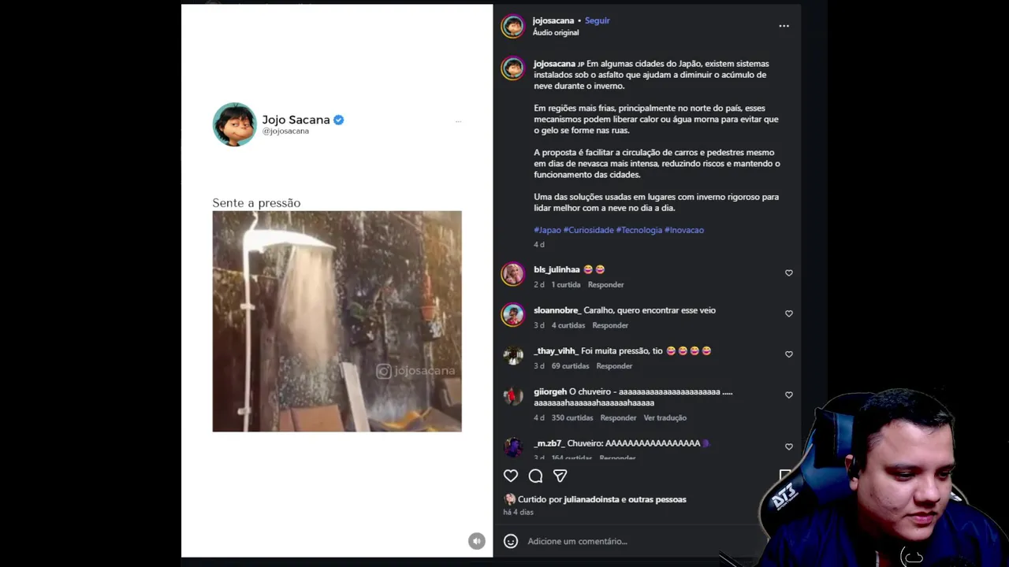Open the emoji picker in comment box
This screenshot has width=1009, height=567.
point(511,541)
